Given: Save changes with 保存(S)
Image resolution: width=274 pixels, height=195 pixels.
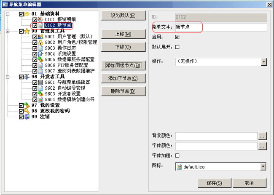Looking at the screenshot, I should 215,183.
